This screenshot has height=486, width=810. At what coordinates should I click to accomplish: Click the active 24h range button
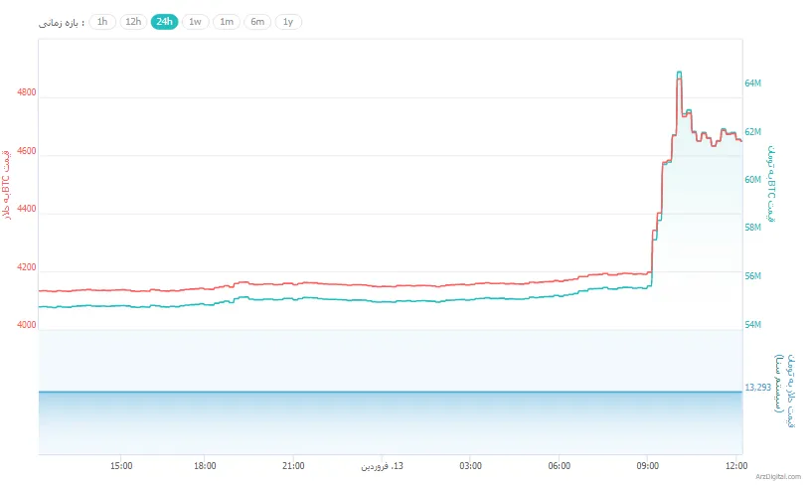pyautogui.click(x=164, y=22)
